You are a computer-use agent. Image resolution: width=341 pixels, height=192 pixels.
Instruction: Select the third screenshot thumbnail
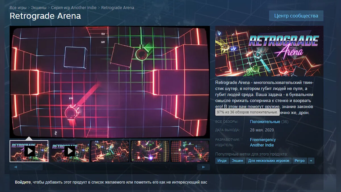(x=110, y=151)
